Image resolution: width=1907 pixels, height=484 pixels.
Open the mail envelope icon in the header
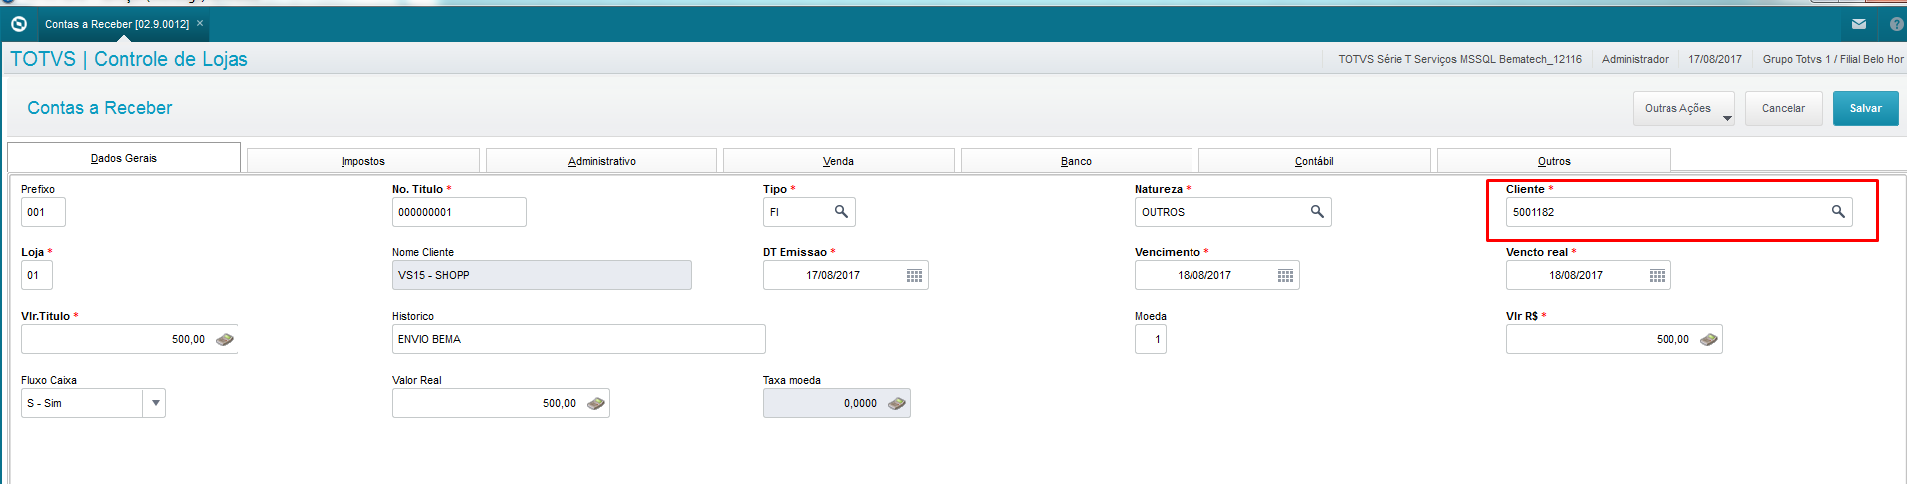click(x=1859, y=24)
